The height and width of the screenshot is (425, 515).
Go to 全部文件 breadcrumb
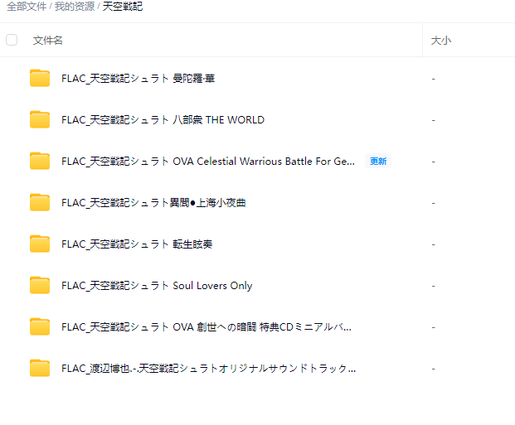(x=27, y=7)
